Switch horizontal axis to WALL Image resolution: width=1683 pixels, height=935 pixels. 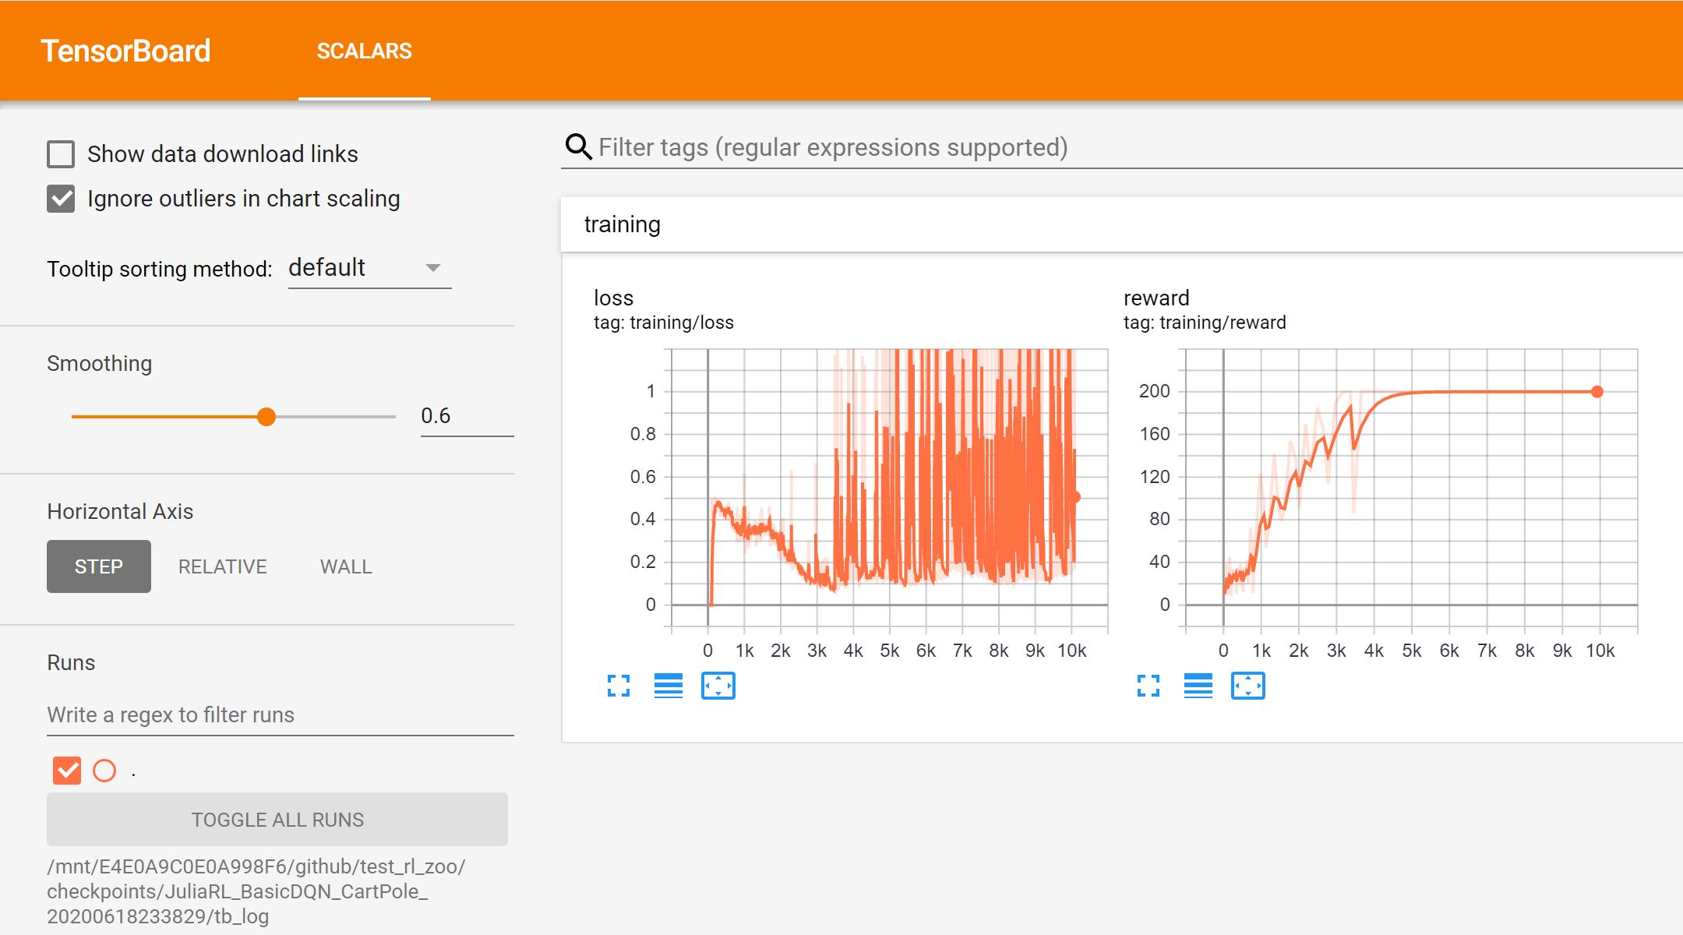coord(346,566)
